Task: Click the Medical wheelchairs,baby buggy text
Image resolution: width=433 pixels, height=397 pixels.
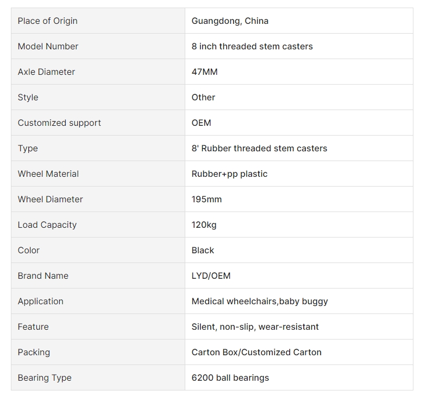Action: pos(260,302)
